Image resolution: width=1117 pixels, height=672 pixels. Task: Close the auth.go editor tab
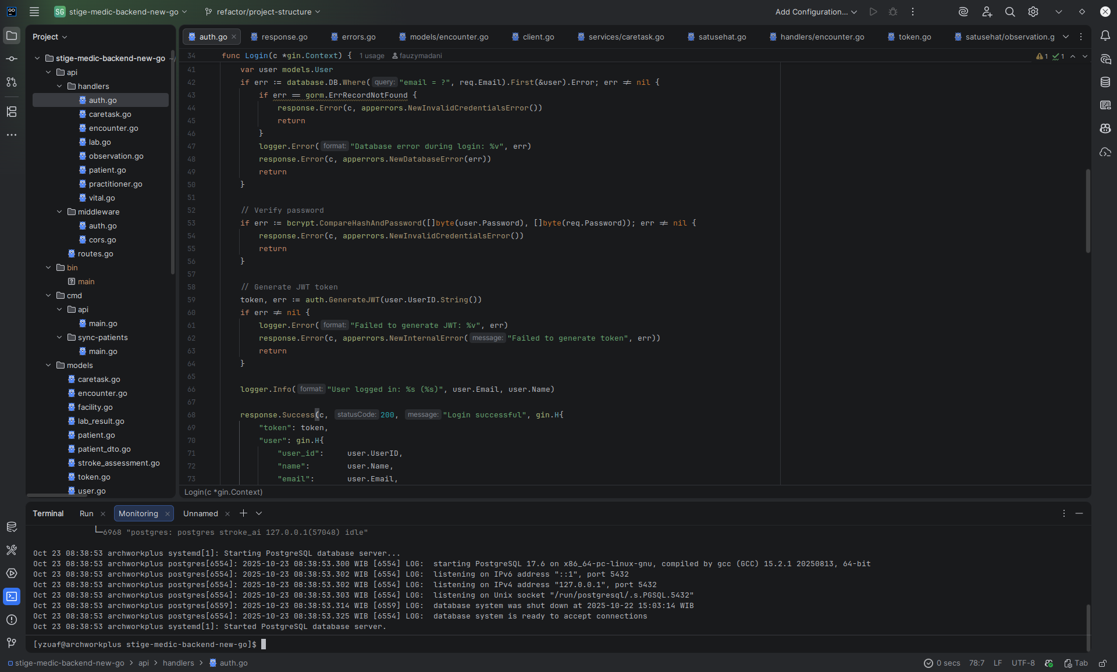[x=234, y=37]
